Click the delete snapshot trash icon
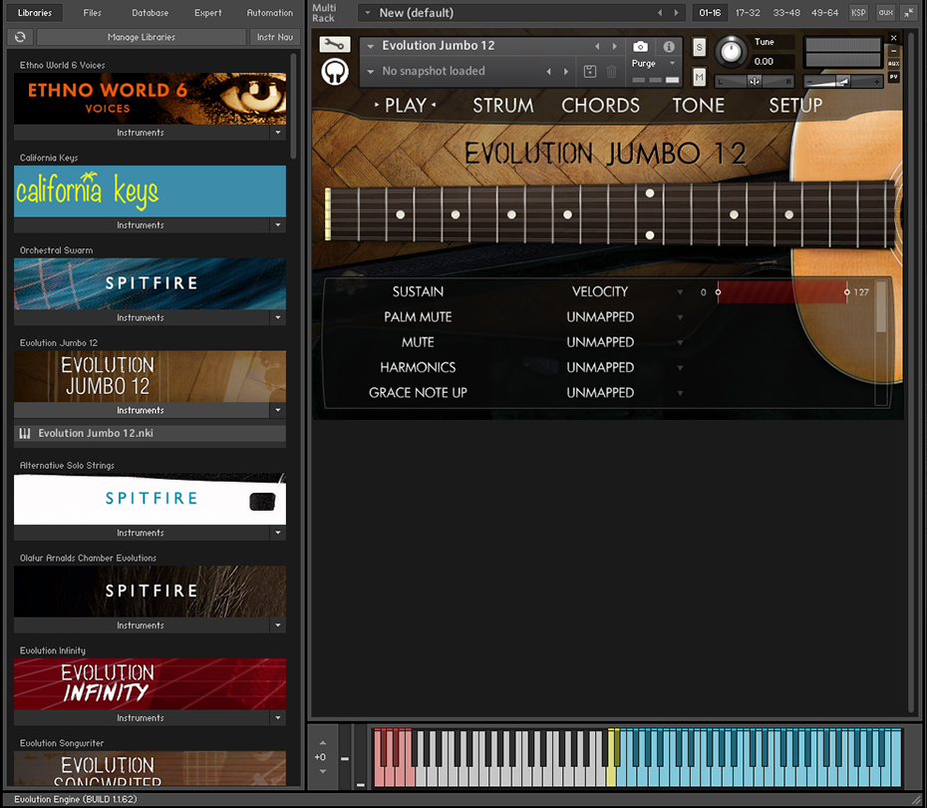Viewport: 927px width, 808px height. [x=612, y=72]
